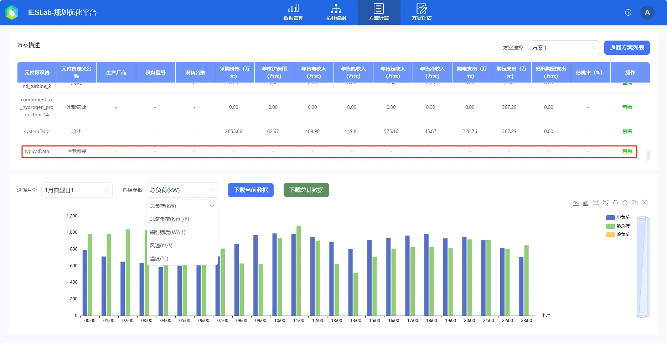Collapse 选择参数 dropdown 总负荷(kW)

click(182, 190)
